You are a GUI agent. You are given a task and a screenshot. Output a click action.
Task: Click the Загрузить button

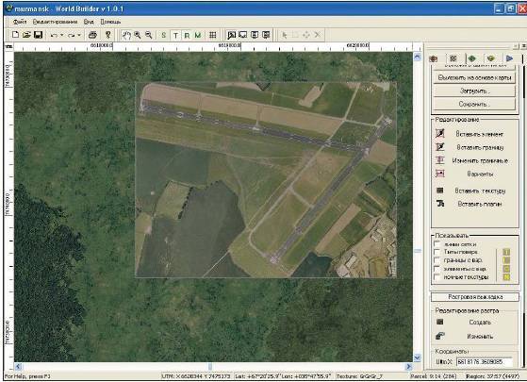coord(474,91)
